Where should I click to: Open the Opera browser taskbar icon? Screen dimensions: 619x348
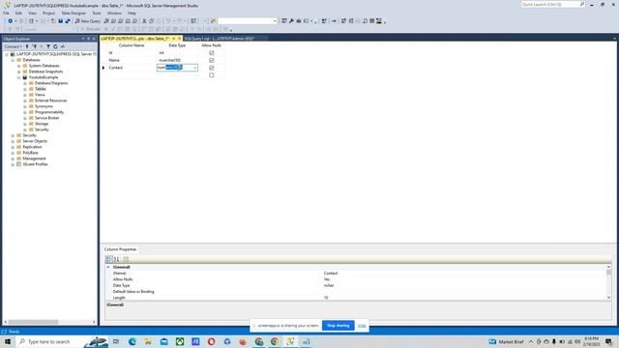(211, 341)
